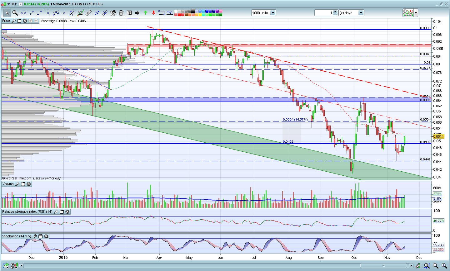This screenshot has height=271, width=450.
Task: Select the arrow cursor tool
Action: point(7,13)
